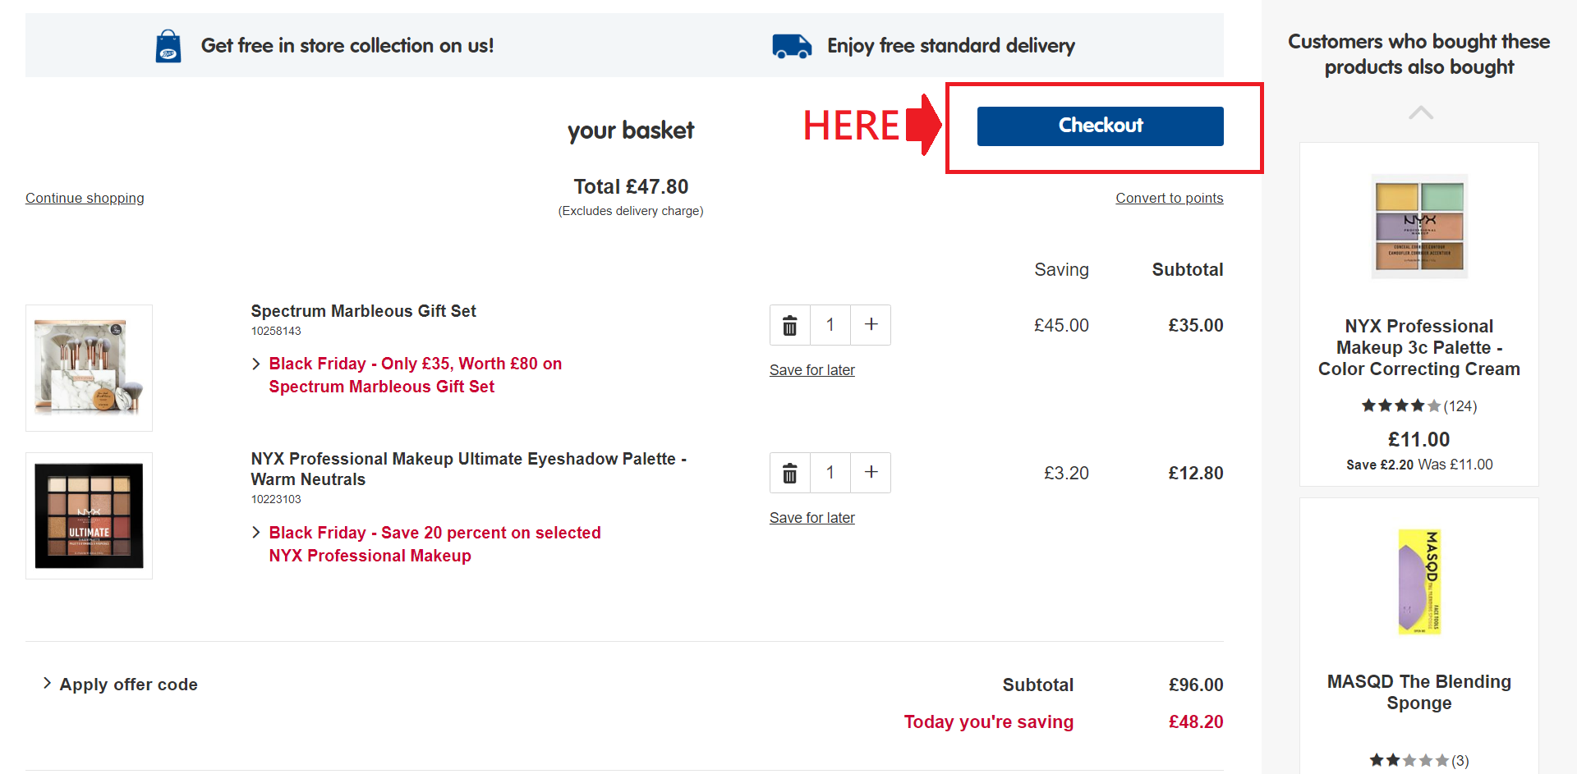Increase Spectrum Gift Set quantity with plus

coord(871,325)
